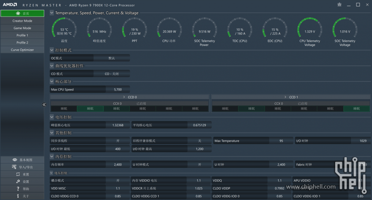This screenshot has height=200, width=372.
Task: Click the eye icon for Basic View
Action: point(15,160)
